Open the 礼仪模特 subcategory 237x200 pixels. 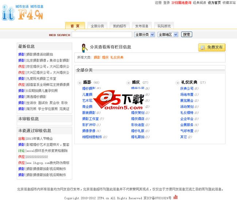coord(187,112)
